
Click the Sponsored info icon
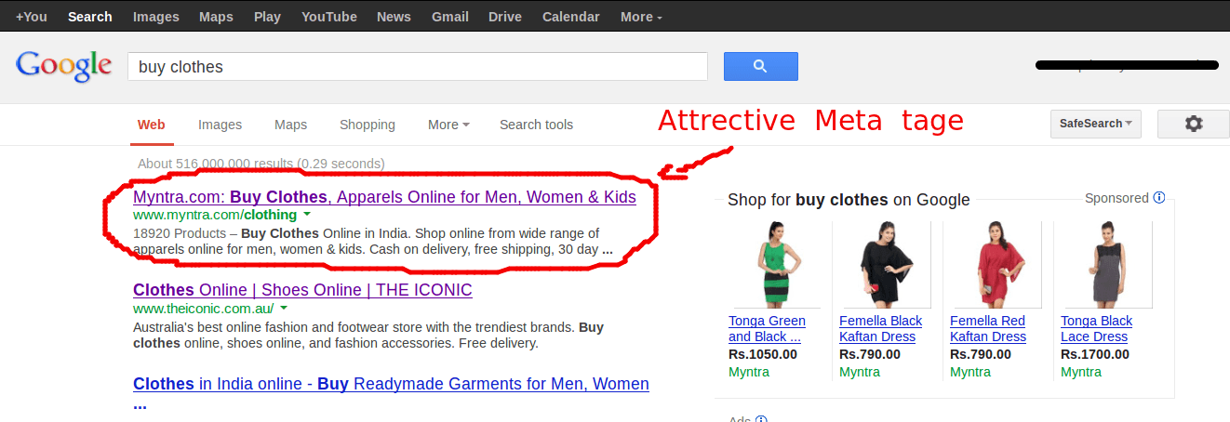click(1159, 198)
